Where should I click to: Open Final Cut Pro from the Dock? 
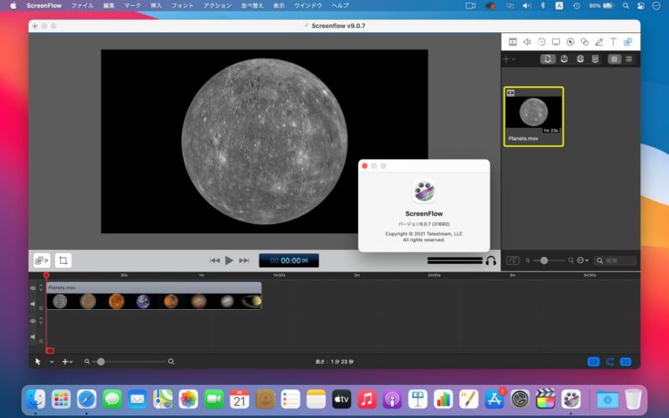coord(545,400)
